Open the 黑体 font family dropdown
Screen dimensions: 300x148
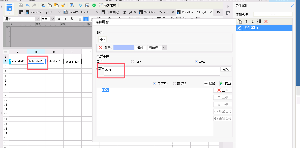tap(38, 19)
